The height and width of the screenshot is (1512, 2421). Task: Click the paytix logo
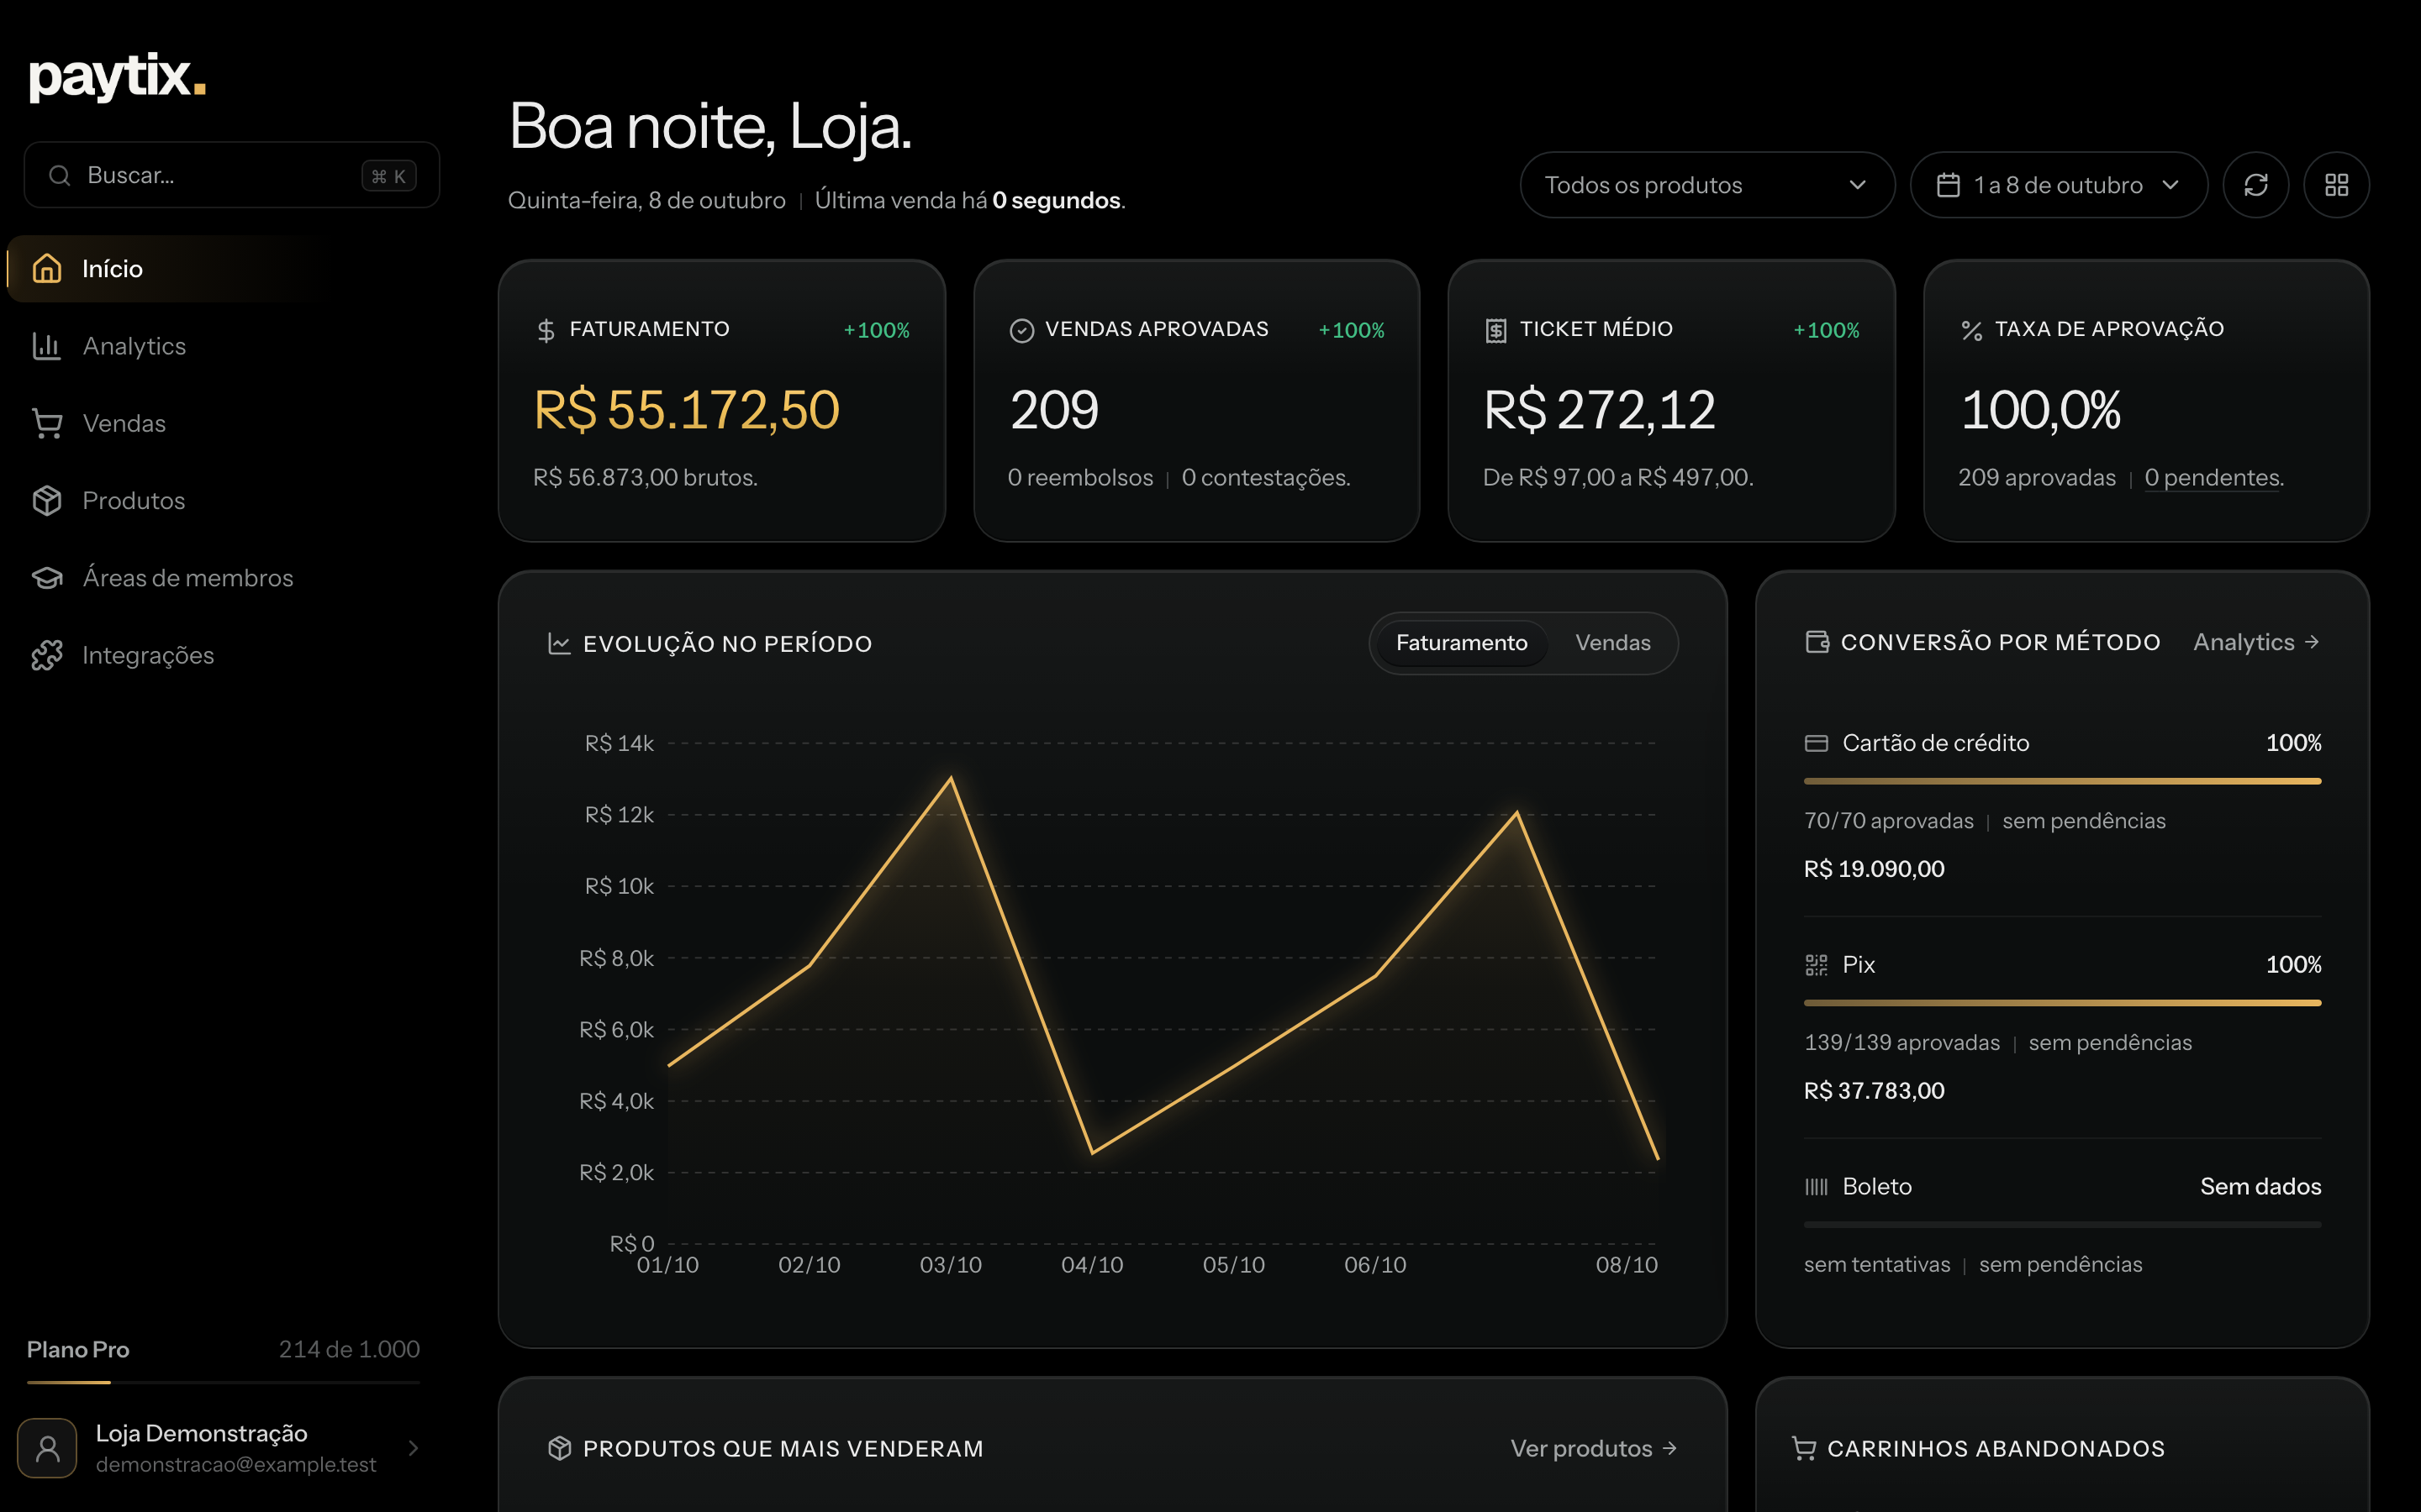tap(118, 77)
